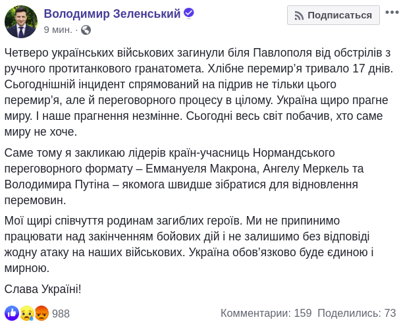Screen dimensions: 401x328
Task: Click the blue Like reaction icon
Action: coord(12,313)
